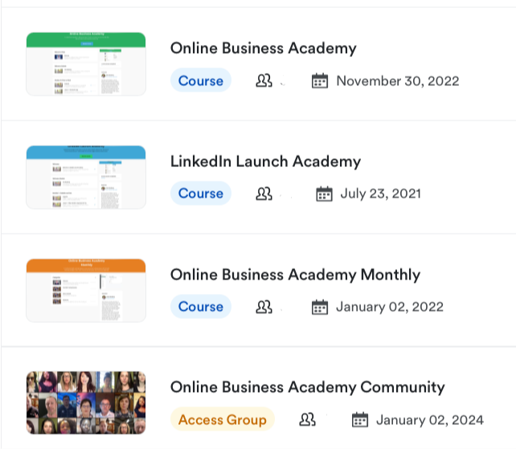This screenshot has height=449, width=516.
Task: Click members icon for Online Business Academy Community
Action: pos(307,419)
